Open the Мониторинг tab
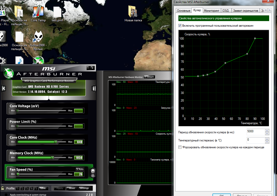277x196 pixels. click(x=212, y=11)
